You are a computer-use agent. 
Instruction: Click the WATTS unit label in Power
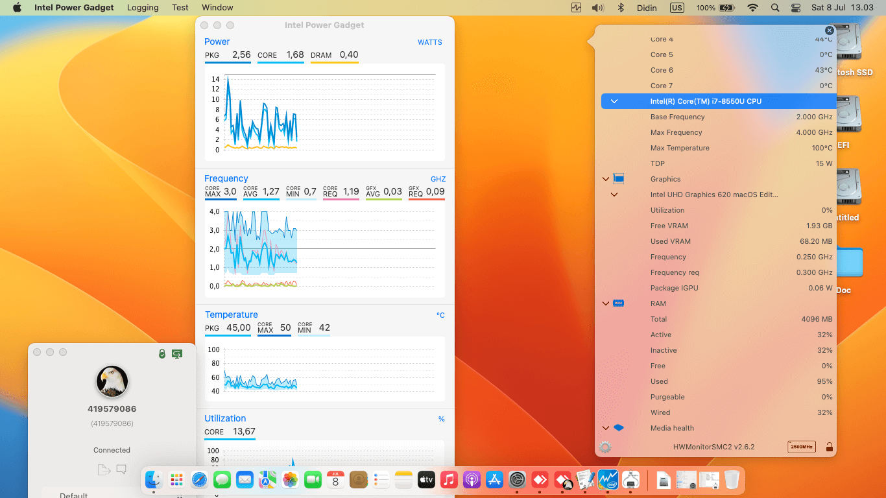[x=429, y=42]
